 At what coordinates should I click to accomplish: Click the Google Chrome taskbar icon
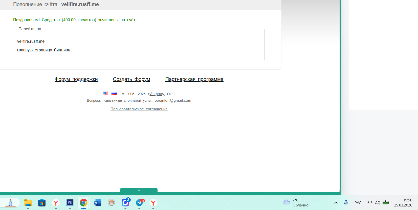pos(84,203)
